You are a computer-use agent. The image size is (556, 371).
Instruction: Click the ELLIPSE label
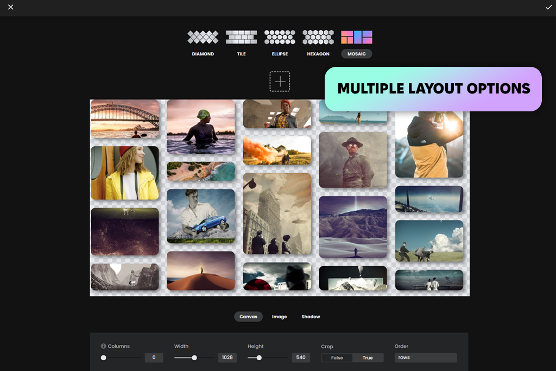[x=280, y=54]
